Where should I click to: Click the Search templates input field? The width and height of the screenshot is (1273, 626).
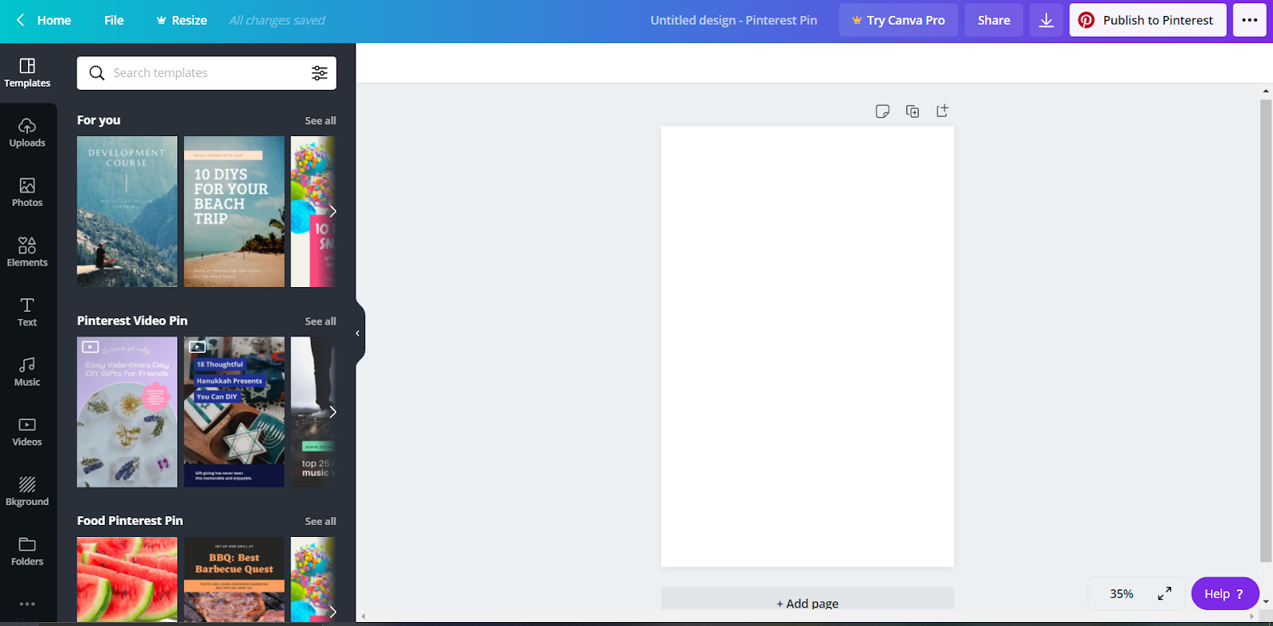(207, 73)
